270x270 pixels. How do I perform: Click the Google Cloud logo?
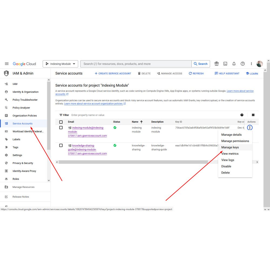coord(24,64)
